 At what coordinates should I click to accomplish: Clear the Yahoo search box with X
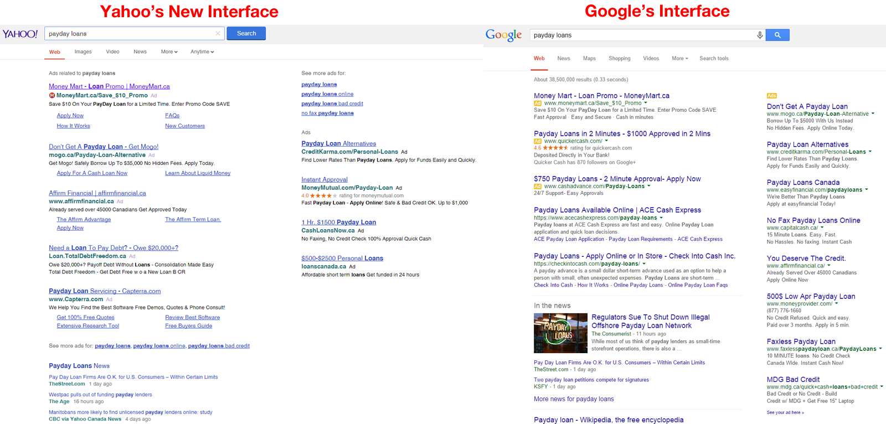click(x=218, y=34)
